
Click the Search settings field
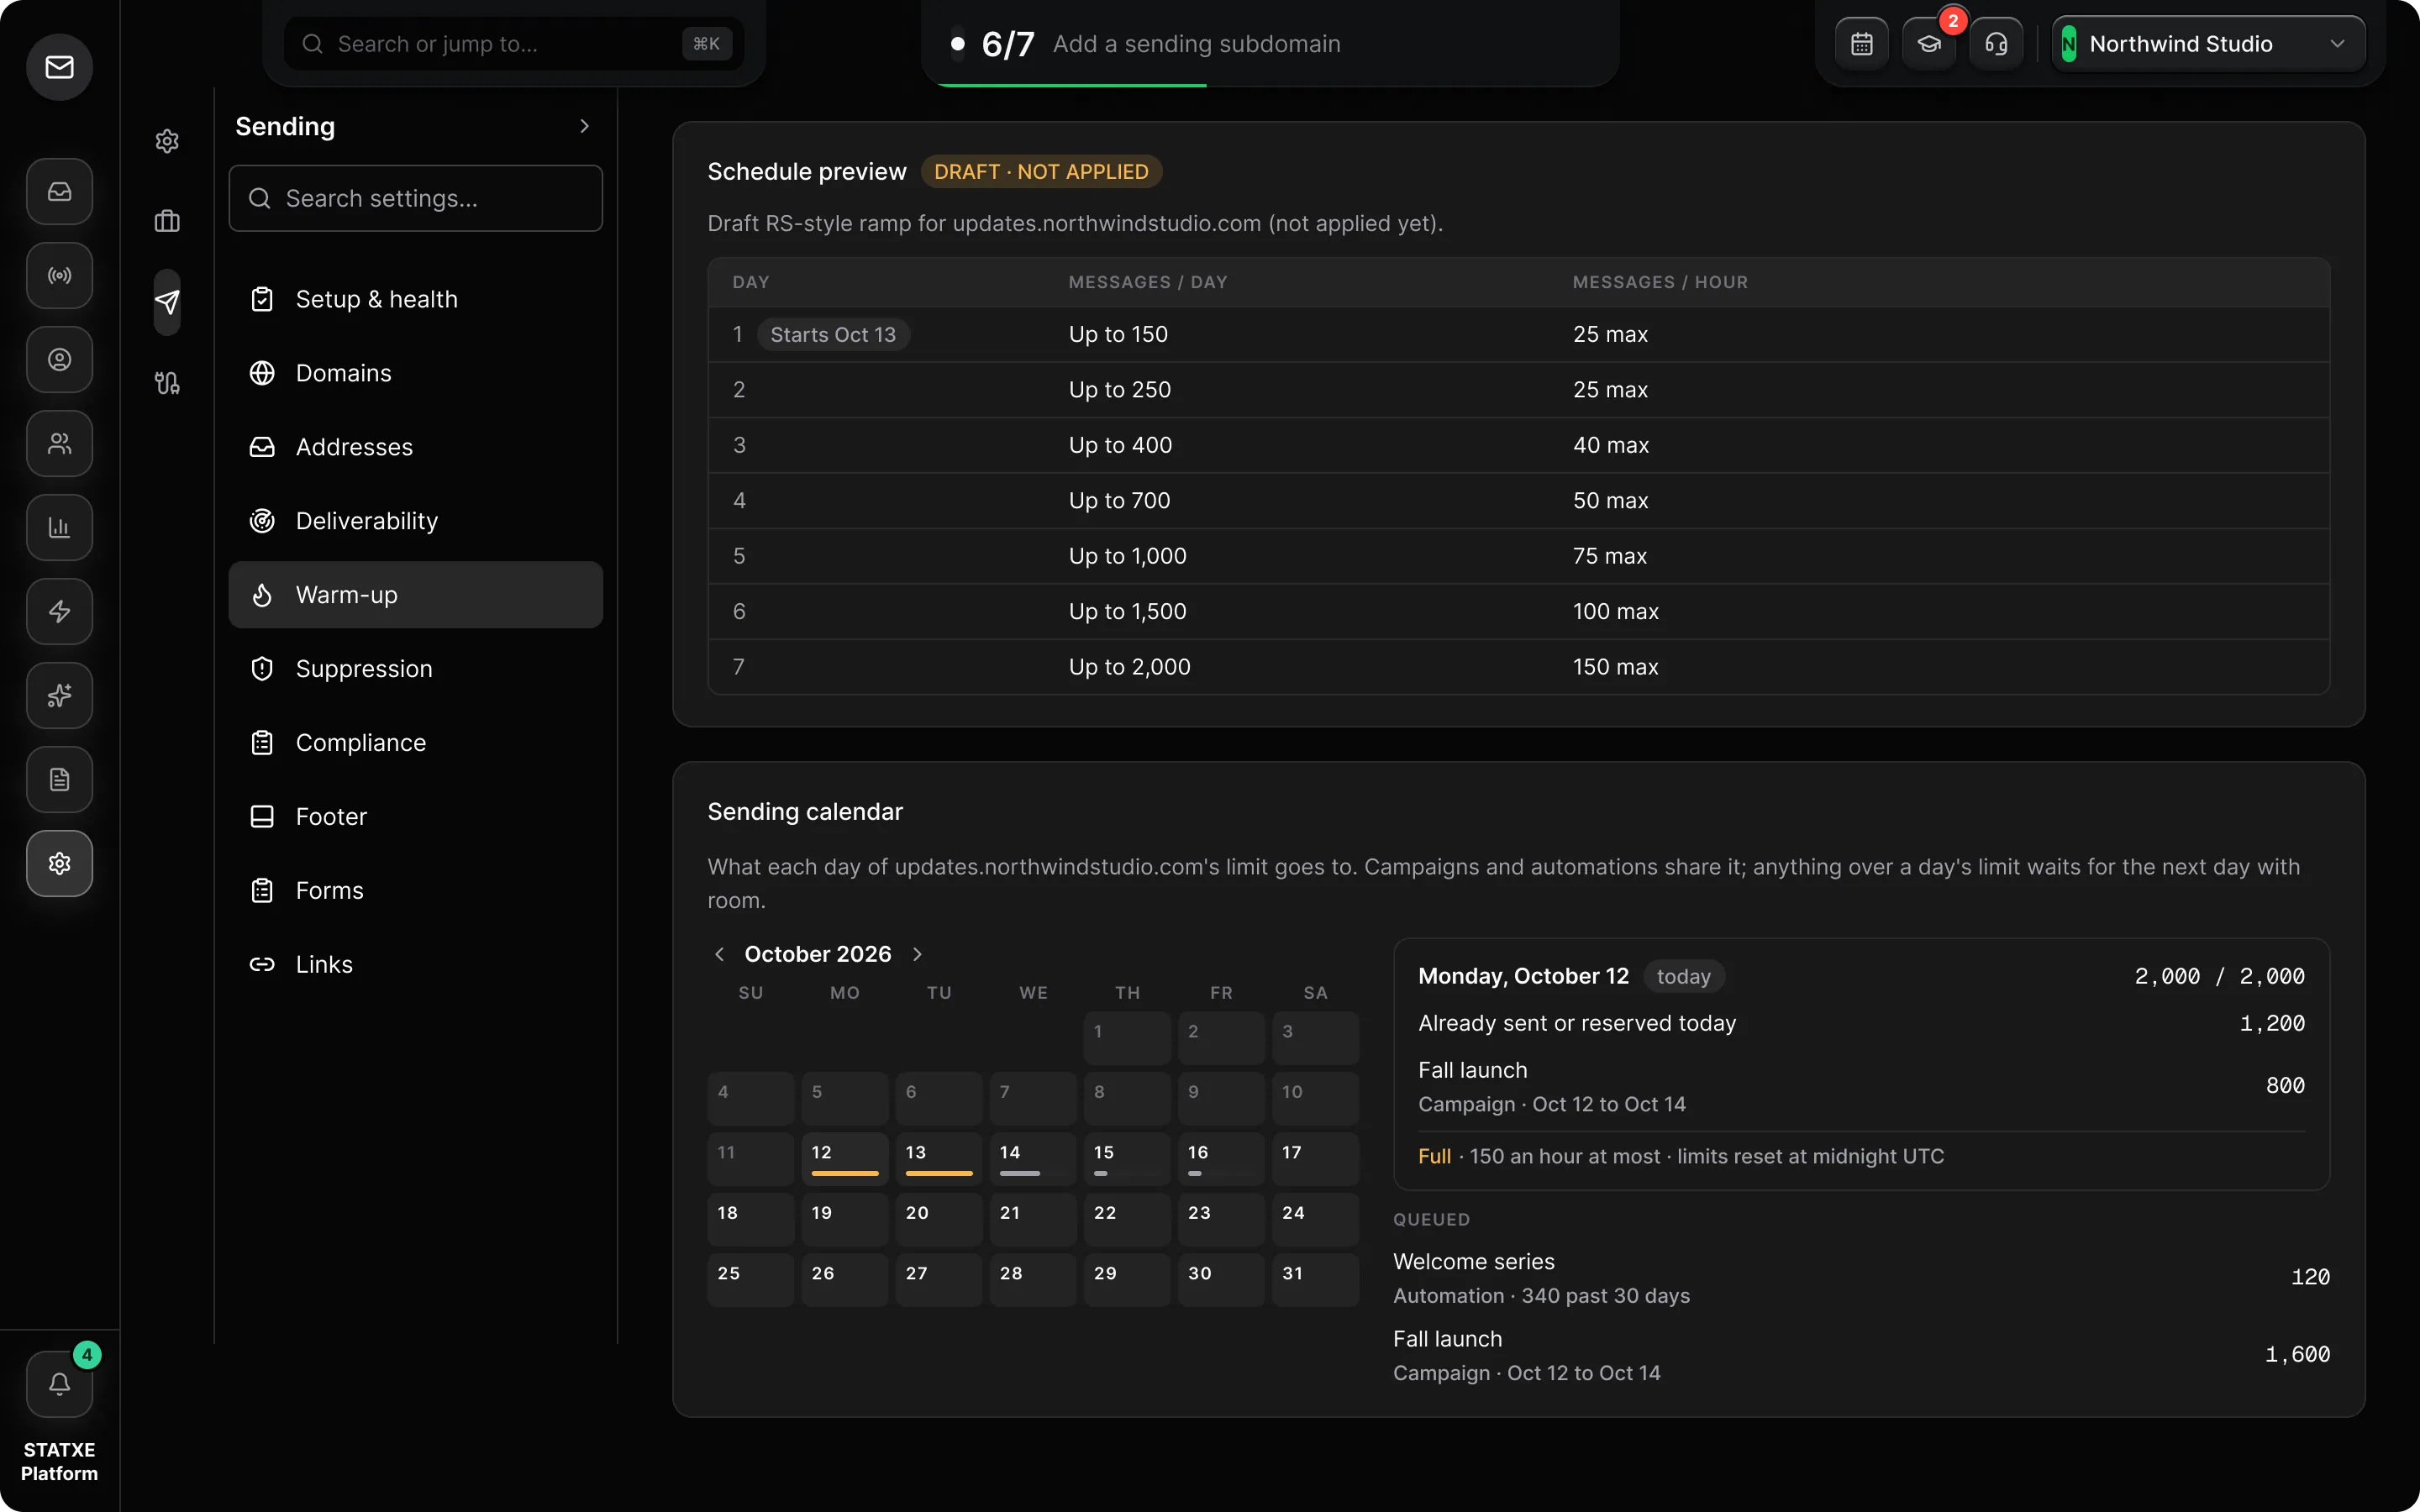point(415,198)
